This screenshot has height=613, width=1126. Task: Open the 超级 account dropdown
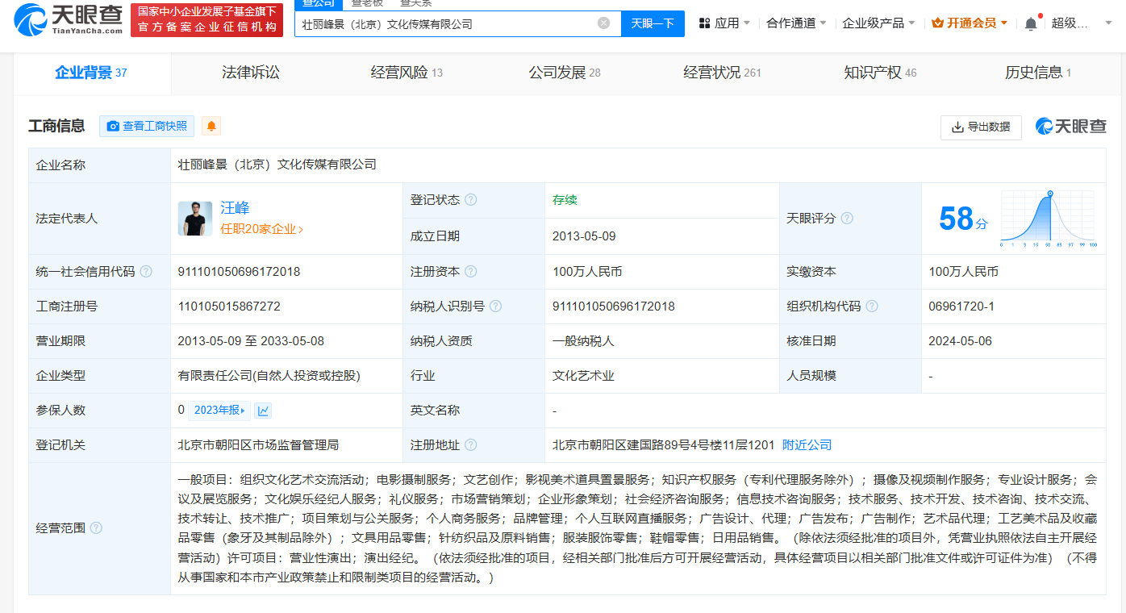point(1081,23)
